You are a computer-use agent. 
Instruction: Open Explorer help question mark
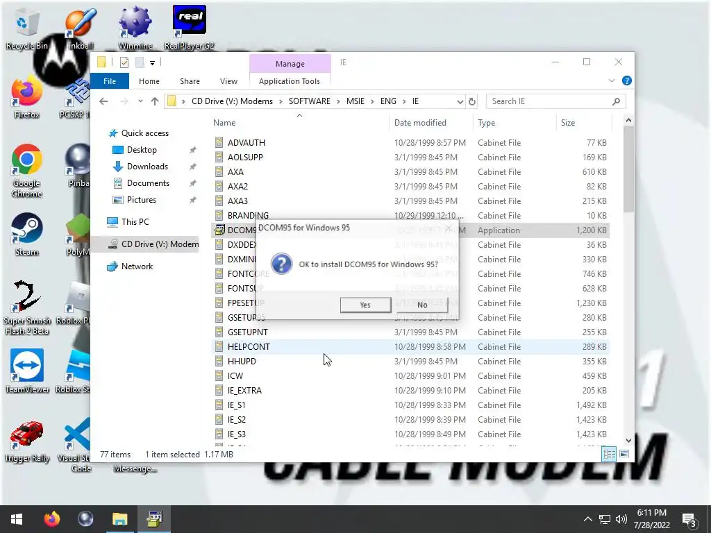tap(627, 81)
